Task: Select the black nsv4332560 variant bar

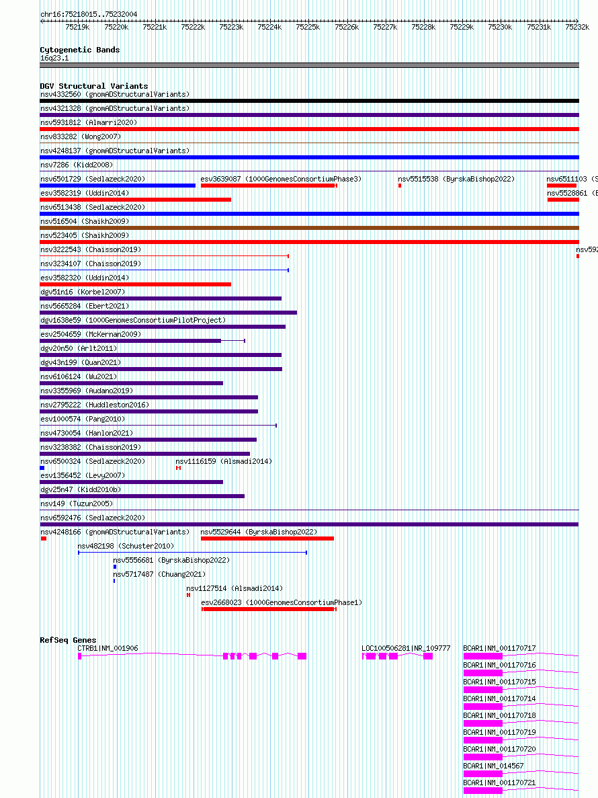Action: coord(309,101)
